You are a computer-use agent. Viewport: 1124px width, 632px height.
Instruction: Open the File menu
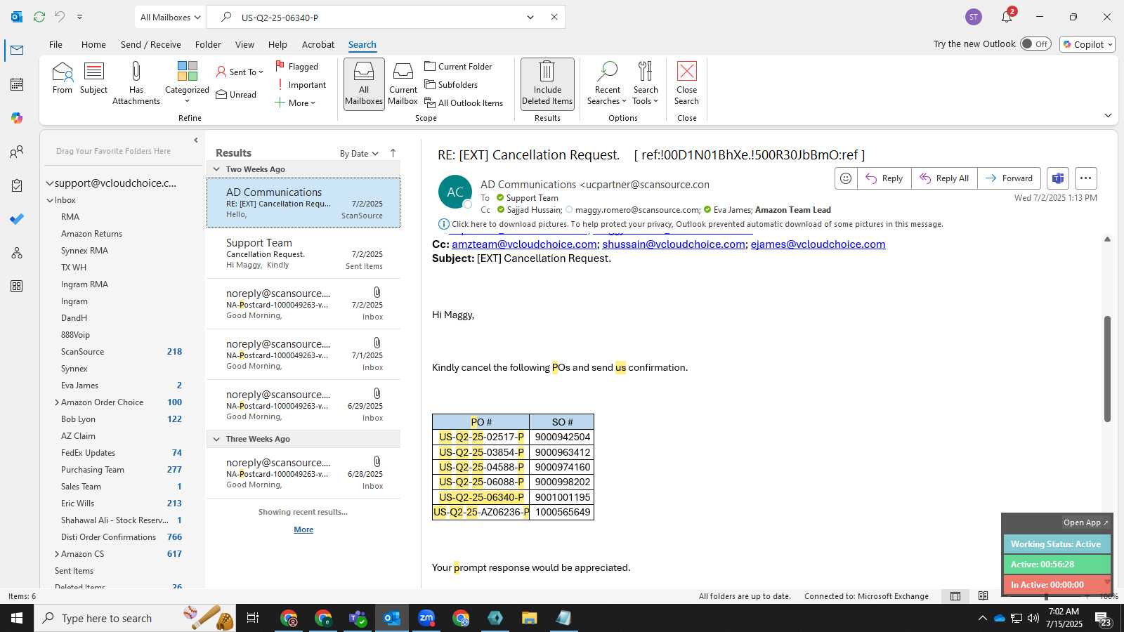coord(55,44)
